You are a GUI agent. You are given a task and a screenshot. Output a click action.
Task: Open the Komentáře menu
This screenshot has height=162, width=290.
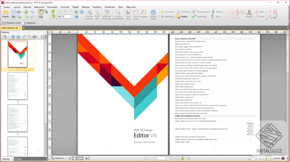click(52, 7)
